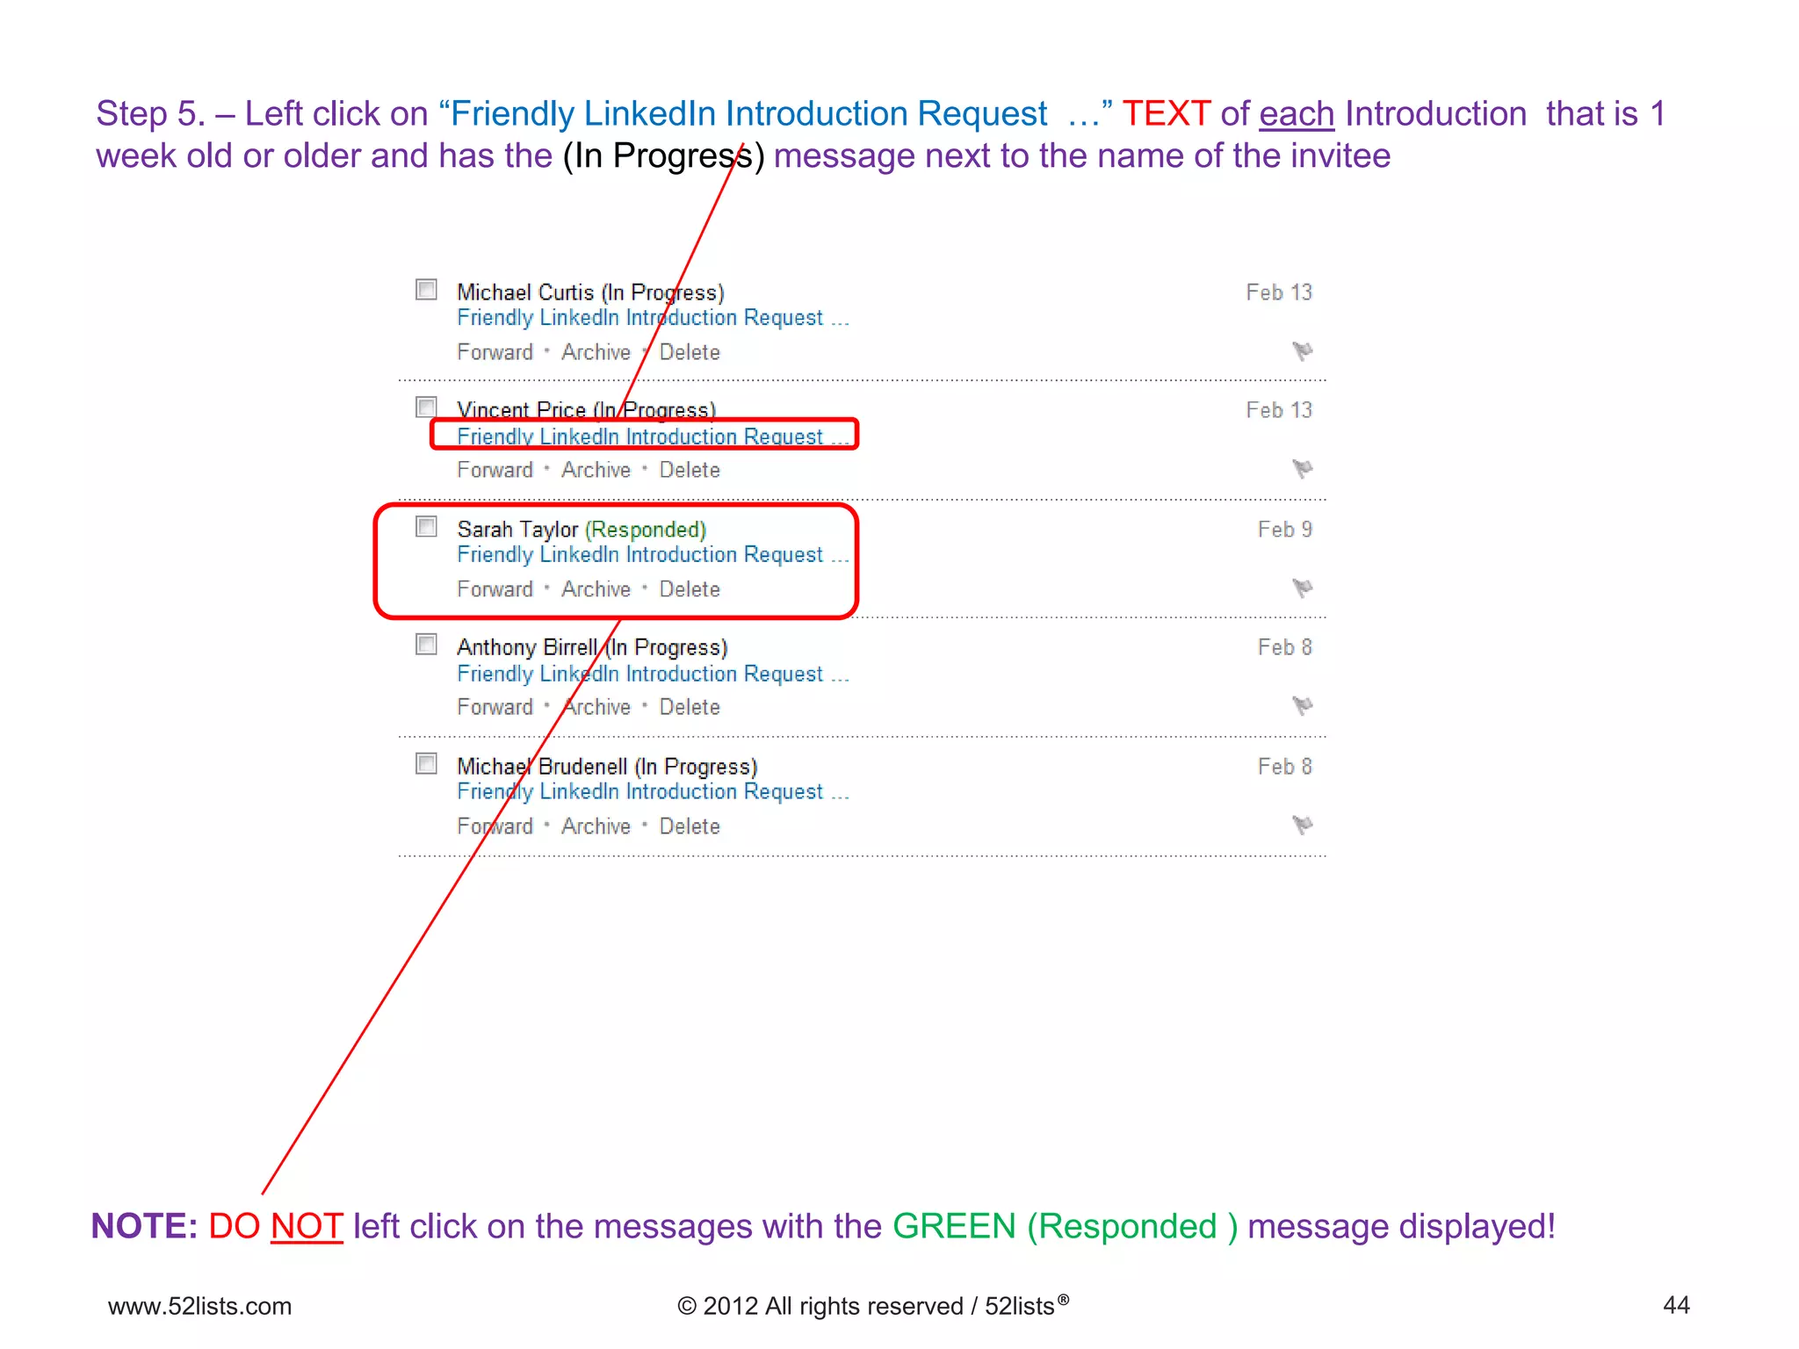Click the name Vincent Price (In Progress)
The image size is (1799, 1349).
[x=586, y=410]
